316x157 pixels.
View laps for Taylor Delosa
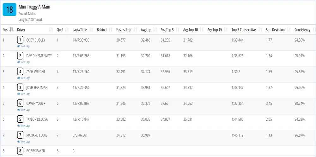point(24,126)
